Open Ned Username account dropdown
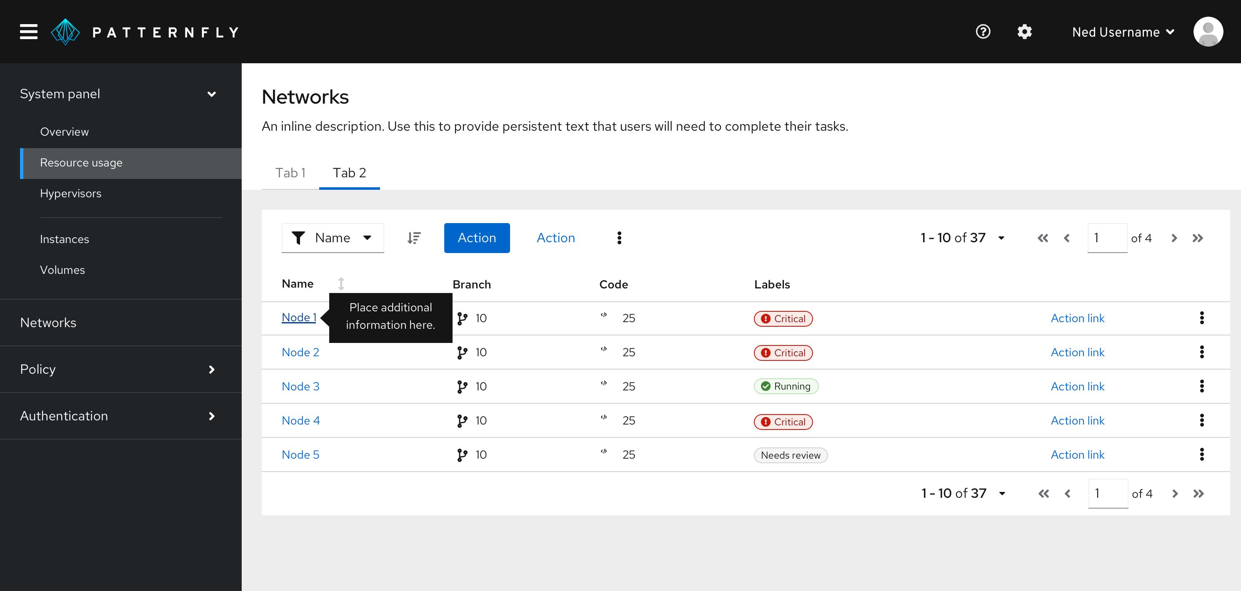Screen dimensions: 1241x591 1123,32
